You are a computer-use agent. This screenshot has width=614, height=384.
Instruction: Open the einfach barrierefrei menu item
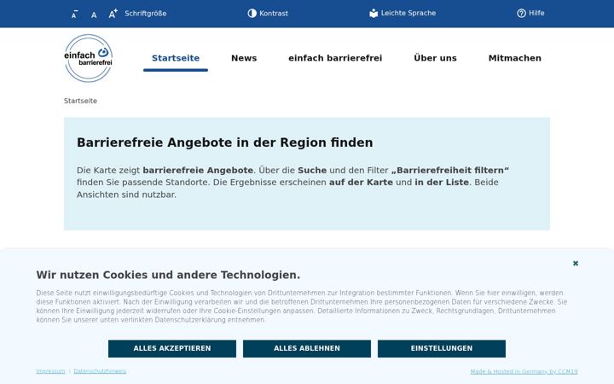tap(335, 58)
